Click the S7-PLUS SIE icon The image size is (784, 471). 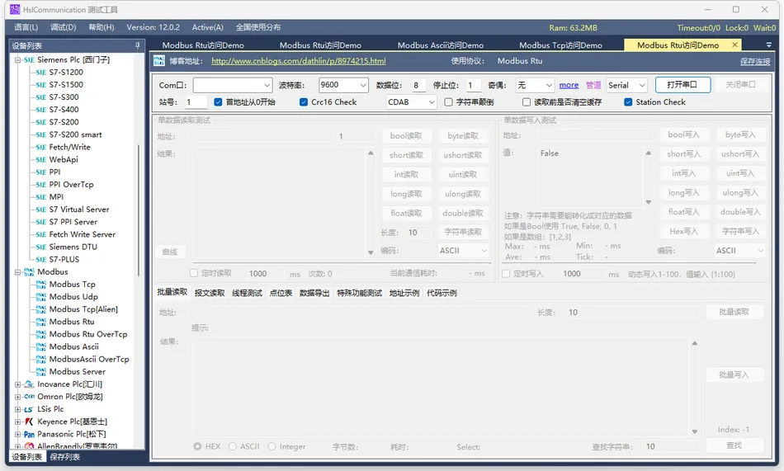41,260
